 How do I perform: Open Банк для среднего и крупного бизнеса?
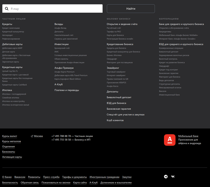click(x=181, y=24)
